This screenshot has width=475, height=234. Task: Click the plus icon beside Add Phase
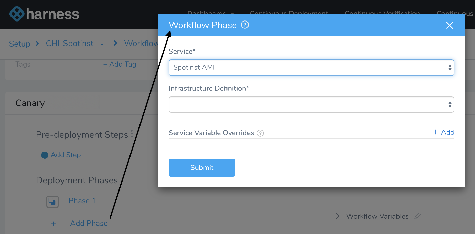[53, 224]
